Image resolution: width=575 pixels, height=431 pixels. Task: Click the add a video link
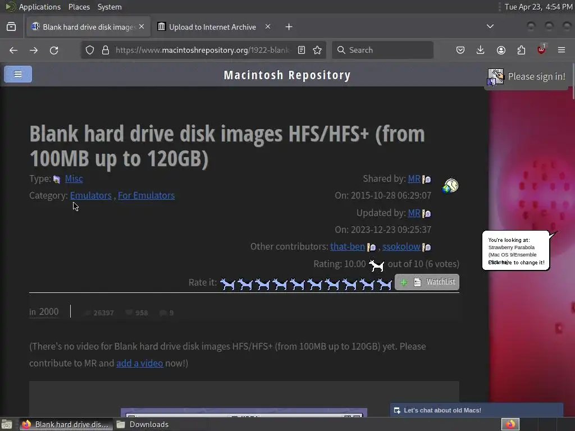pyautogui.click(x=140, y=363)
